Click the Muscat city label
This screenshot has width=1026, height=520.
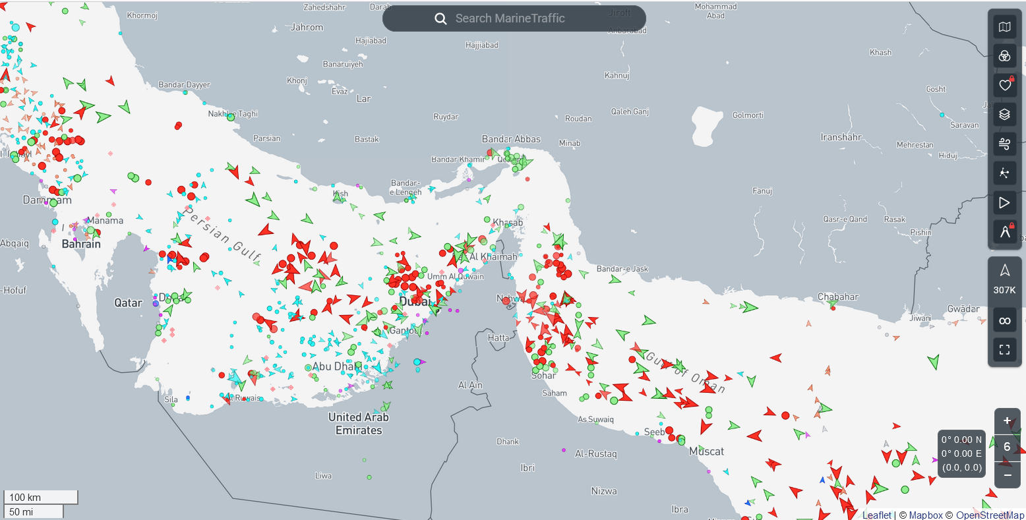[706, 451]
